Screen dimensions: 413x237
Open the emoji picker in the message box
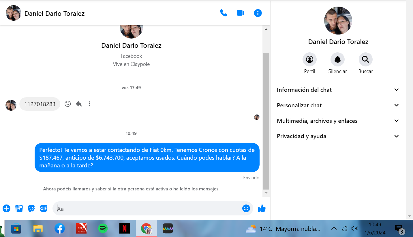point(246,209)
